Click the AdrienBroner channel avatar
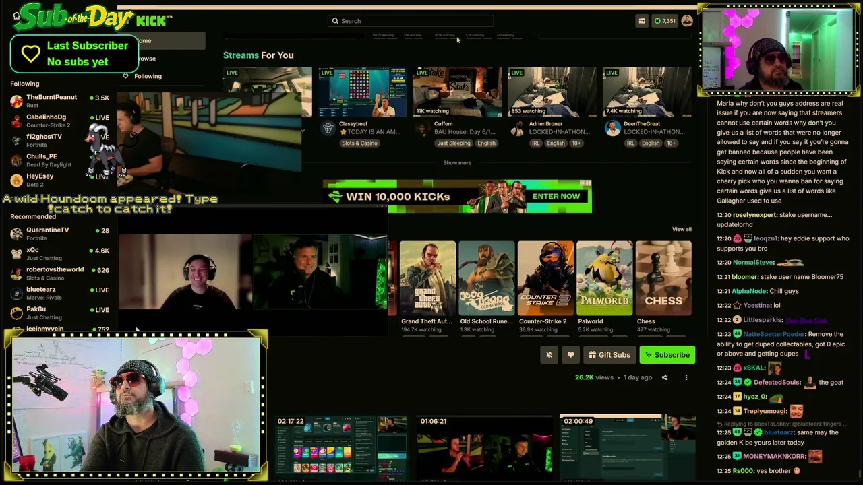The width and height of the screenshot is (863, 485). coord(517,128)
